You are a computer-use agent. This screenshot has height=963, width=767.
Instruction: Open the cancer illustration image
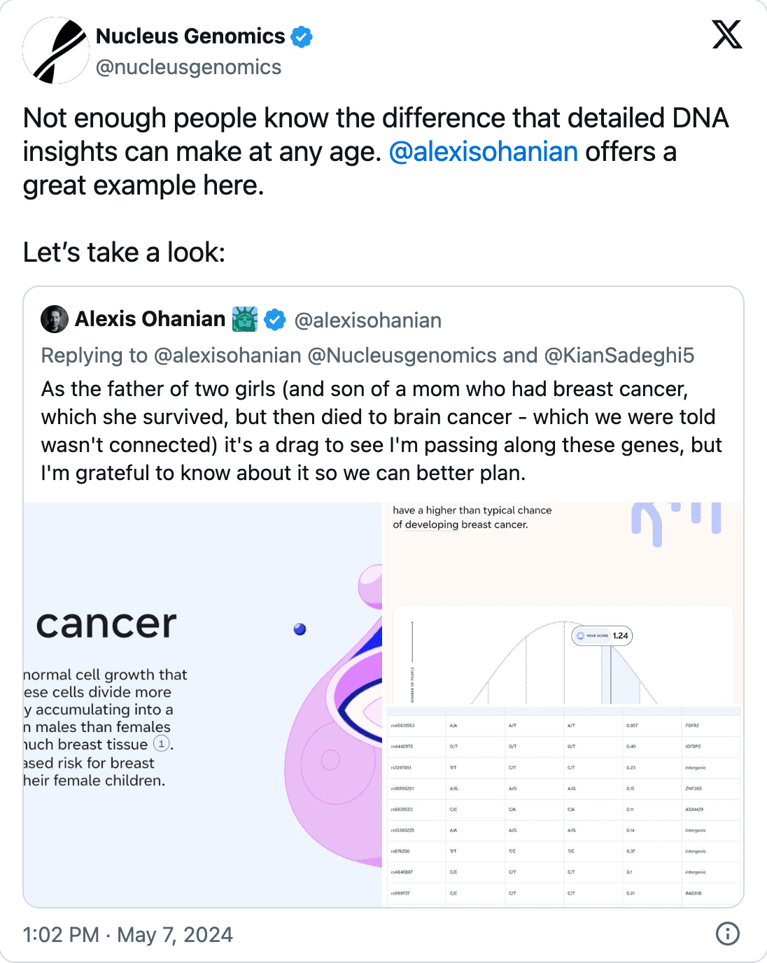click(203, 705)
